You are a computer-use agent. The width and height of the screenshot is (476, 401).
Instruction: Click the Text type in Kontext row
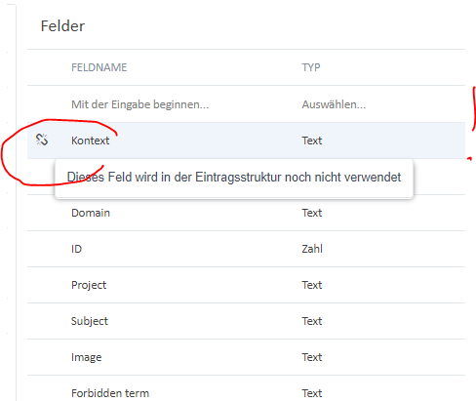pyautogui.click(x=312, y=140)
